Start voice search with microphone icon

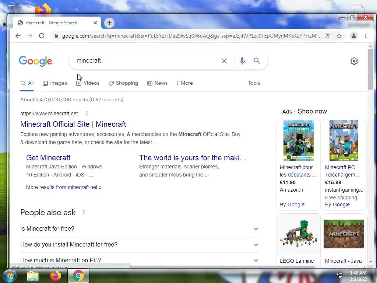pos(242,61)
